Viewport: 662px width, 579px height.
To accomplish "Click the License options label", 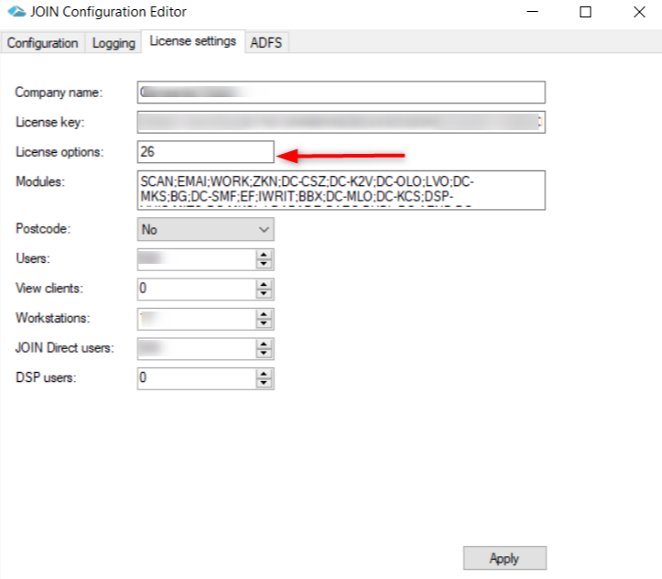I will pyautogui.click(x=60, y=151).
